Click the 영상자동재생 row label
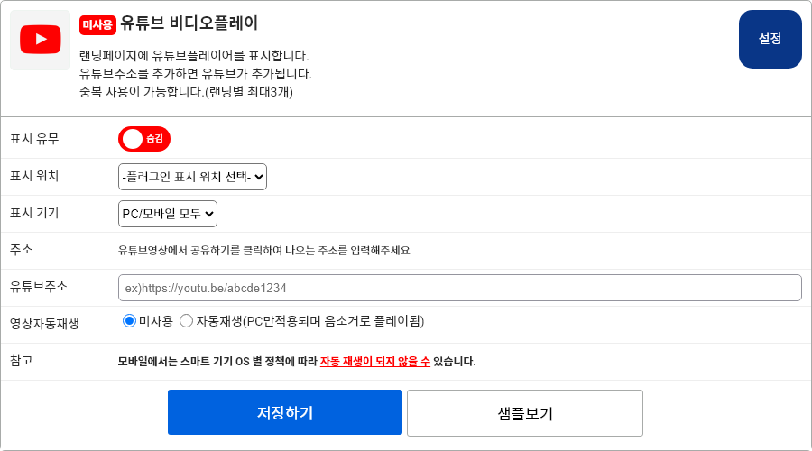Screen dimensions: 812x451 click(x=44, y=323)
